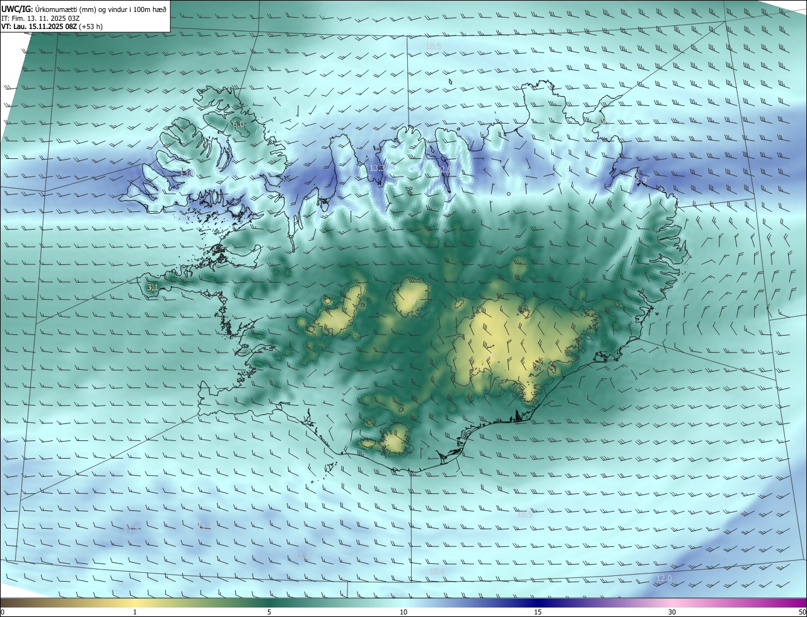Click the colour scale tick label '50'
Screen dimensions: 807x617
click(802, 612)
